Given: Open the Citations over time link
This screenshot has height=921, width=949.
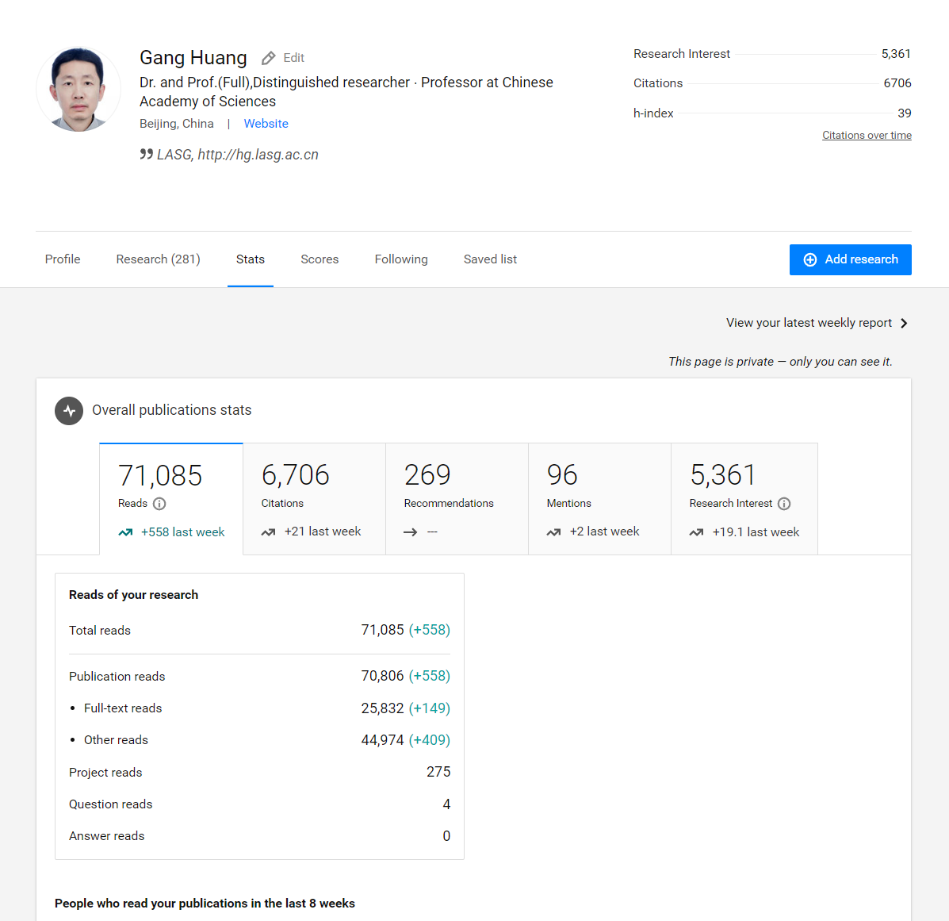Looking at the screenshot, I should pos(867,135).
